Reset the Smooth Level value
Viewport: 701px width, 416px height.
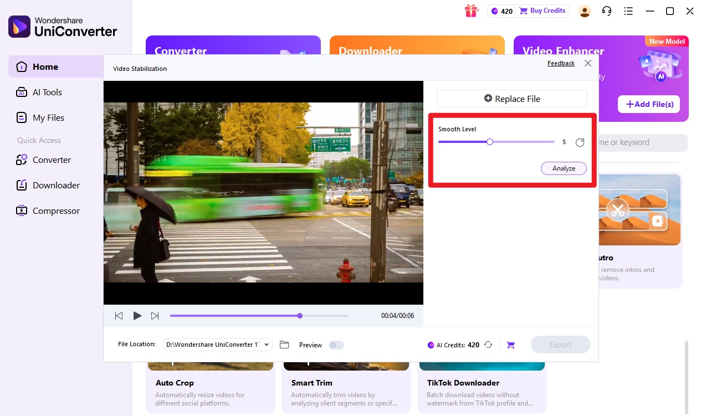[580, 142]
